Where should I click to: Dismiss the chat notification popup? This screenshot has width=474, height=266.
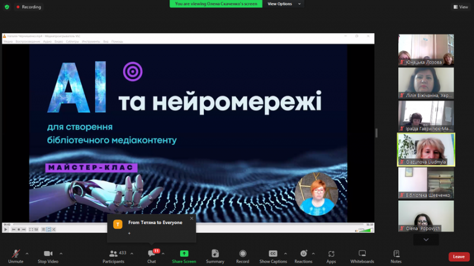191,218
